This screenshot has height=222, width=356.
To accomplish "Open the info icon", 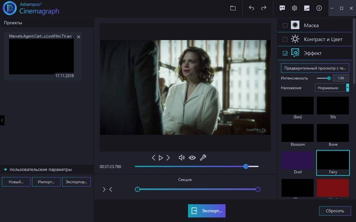I will click(319, 8).
